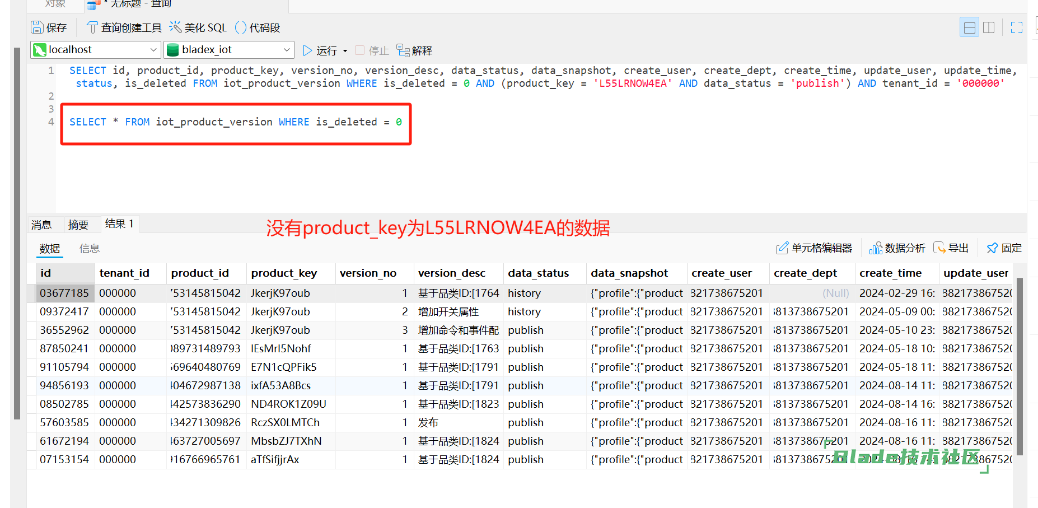Click the create_time column header
The height and width of the screenshot is (508, 1038).
[x=897, y=273]
